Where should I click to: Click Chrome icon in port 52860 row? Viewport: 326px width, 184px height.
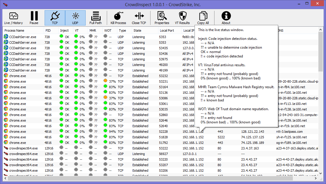click(6, 115)
